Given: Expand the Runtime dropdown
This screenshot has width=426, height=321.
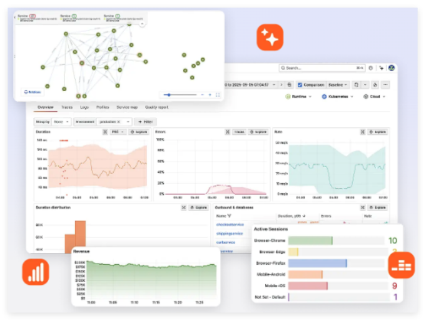Looking at the screenshot, I should click(x=298, y=97).
